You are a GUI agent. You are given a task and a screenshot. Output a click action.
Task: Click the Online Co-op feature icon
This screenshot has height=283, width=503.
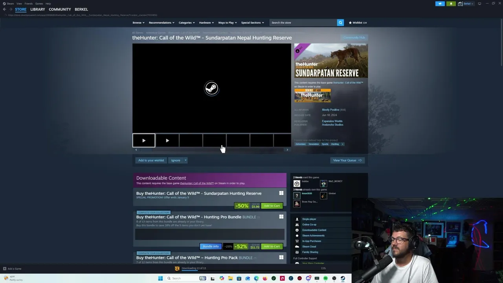(x=297, y=224)
